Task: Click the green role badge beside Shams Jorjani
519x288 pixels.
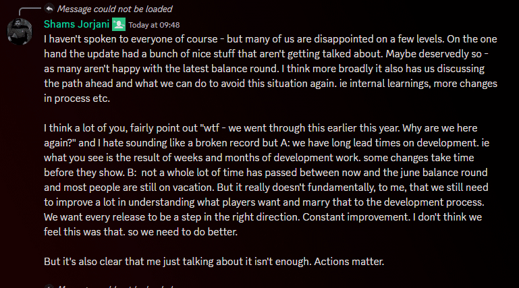Action: pos(119,24)
